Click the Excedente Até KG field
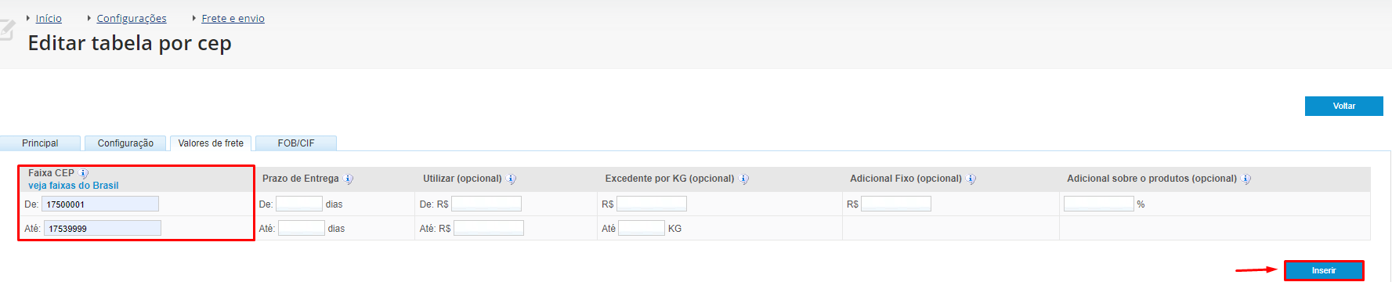The image size is (1392, 282). point(642,228)
